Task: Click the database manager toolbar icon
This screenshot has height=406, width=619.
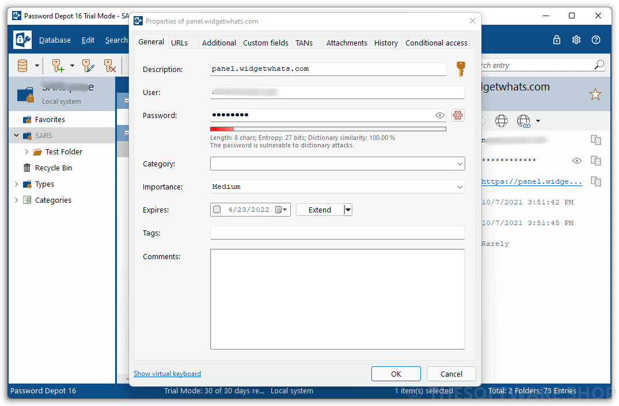Action: pyautogui.click(x=22, y=66)
